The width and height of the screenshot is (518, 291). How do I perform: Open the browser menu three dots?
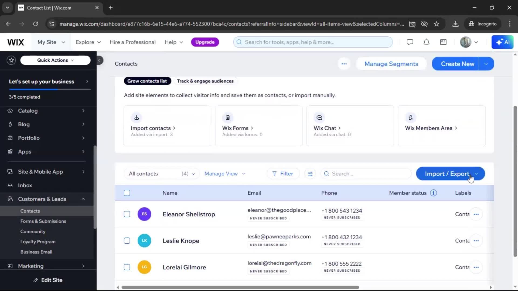(x=510, y=24)
